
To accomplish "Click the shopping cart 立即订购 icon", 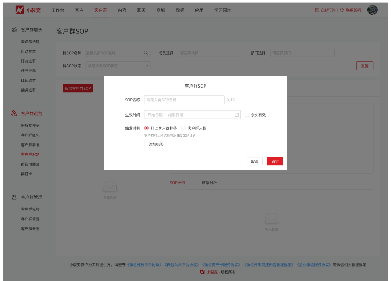I will (x=316, y=10).
